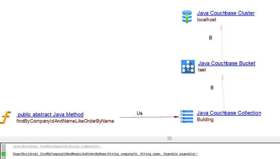Viewport: 280px width, 159px height.
Task: Select the List<Building> findByCompanyId code line
Action: 57,146
